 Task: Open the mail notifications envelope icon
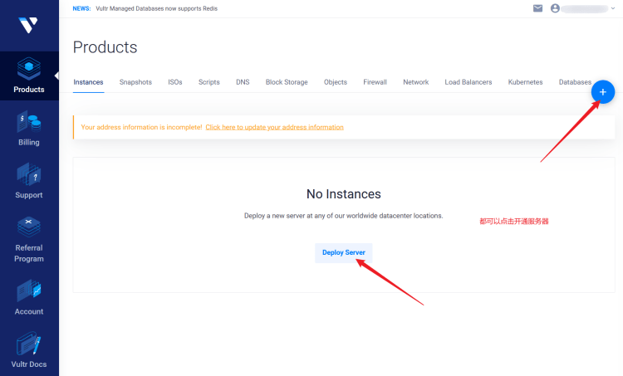pyautogui.click(x=537, y=8)
